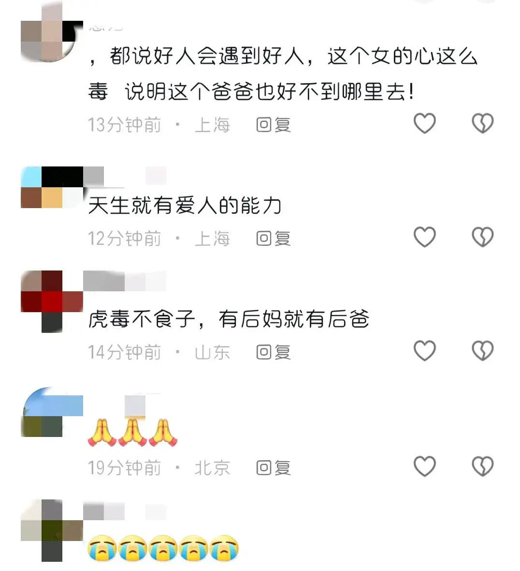Like the praying hands emoji comment

pyautogui.click(x=424, y=466)
